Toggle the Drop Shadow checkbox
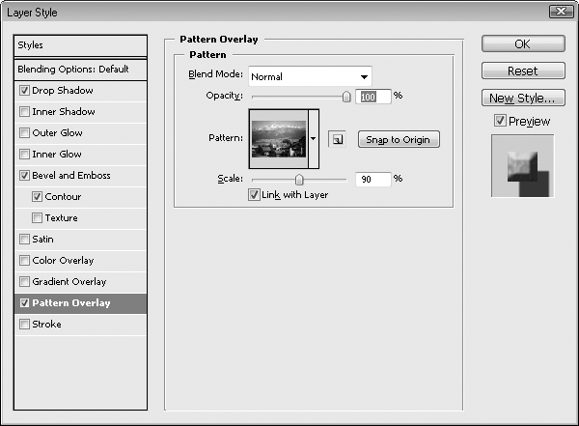The width and height of the screenshot is (579, 426). tap(24, 90)
